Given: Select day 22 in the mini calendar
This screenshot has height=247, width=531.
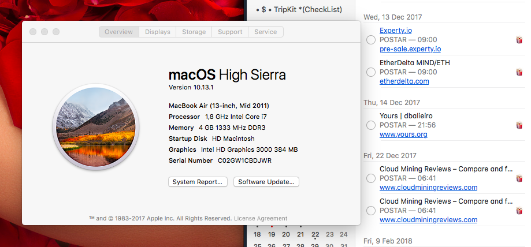Looking at the screenshot, I should point(315,234).
